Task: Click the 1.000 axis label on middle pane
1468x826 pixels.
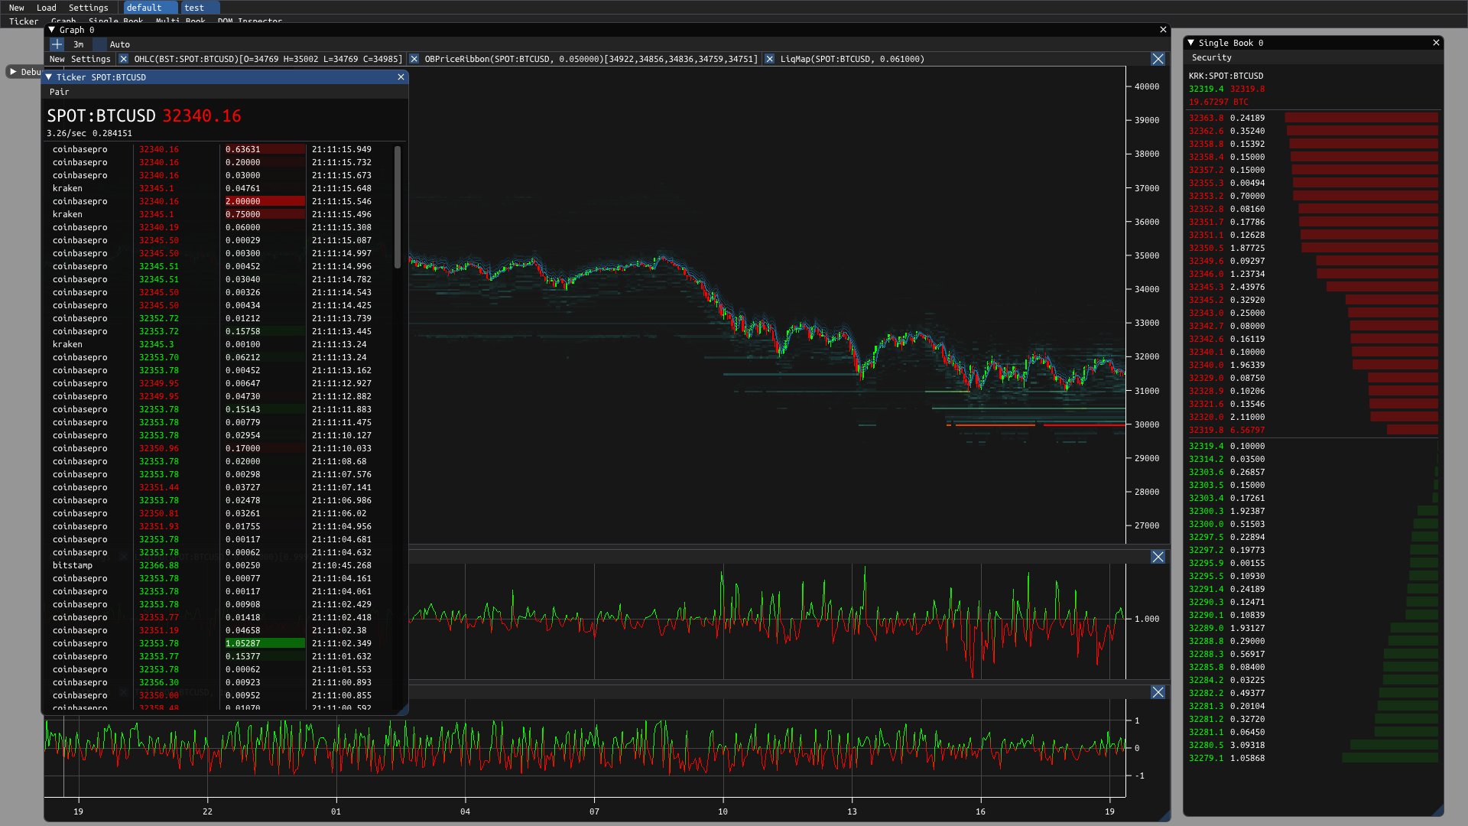Action: click(x=1147, y=619)
